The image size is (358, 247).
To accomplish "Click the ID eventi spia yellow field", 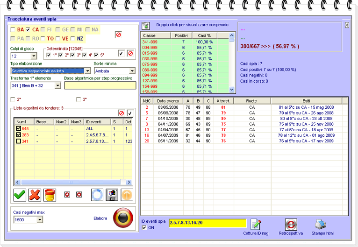I will coord(207,223).
